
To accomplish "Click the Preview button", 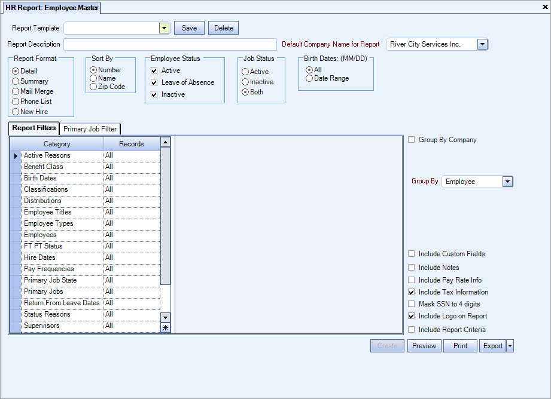I will point(424,346).
